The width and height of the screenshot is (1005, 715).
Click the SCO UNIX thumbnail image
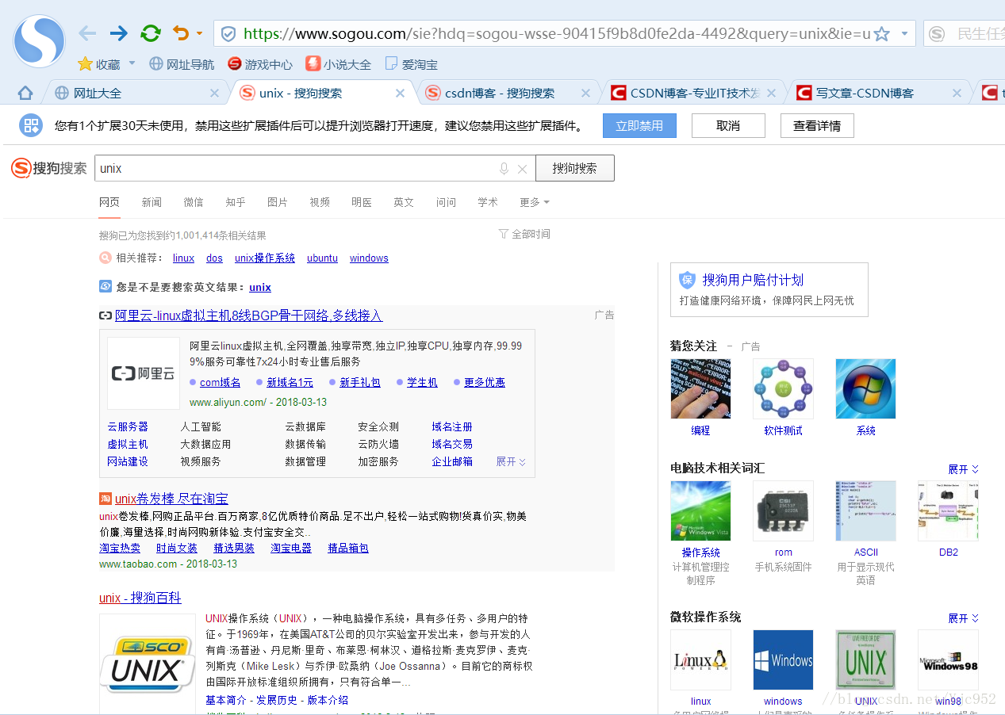[148, 664]
